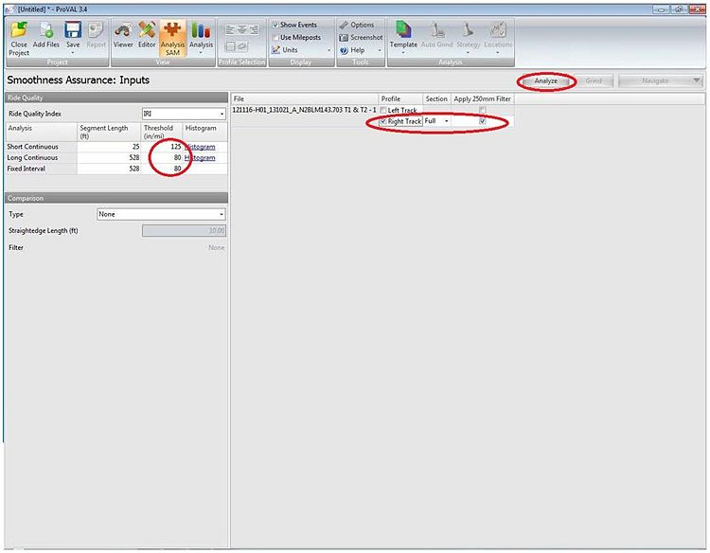This screenshot has width=710, height=553.
Task: Click the Long Continuous row label
Action: click(32, 157)
